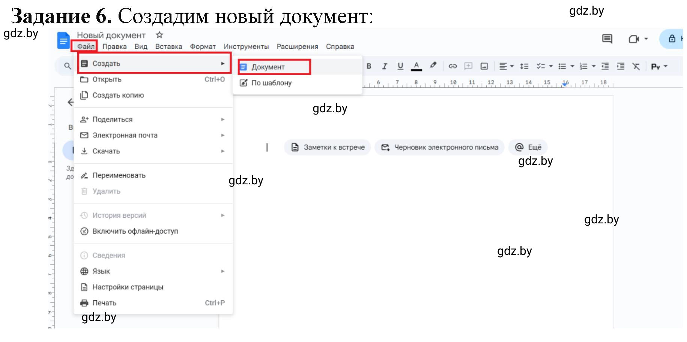The width and height of the screenshot is (687, 342).
Task: Open the Расширения menu
Action: pos(297,47)
